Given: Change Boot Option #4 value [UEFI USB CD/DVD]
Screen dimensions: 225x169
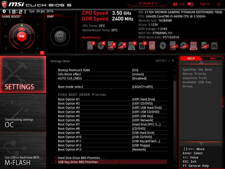Looking at the screenshot, I should click(x=146, y=112).
